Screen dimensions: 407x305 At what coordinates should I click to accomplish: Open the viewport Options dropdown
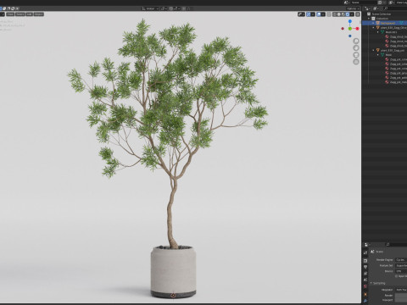[353, 8]
